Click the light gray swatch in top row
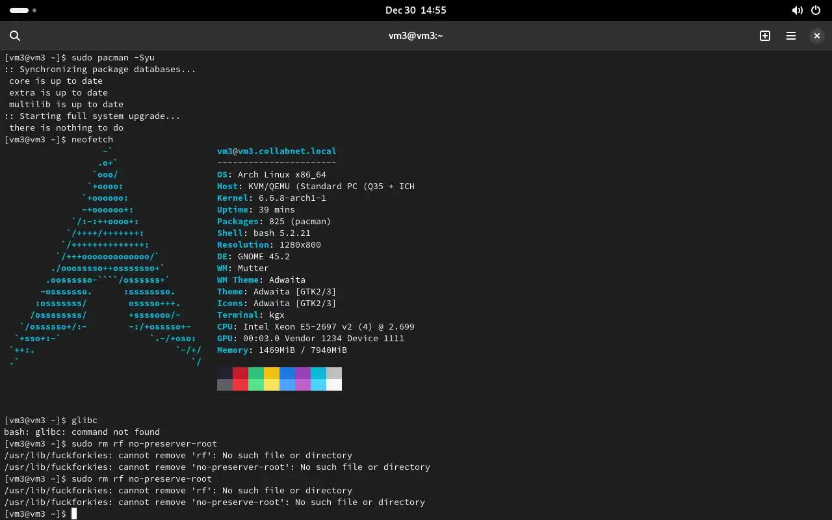This screenshot has width=832, height=520. [x=334, y=373]
